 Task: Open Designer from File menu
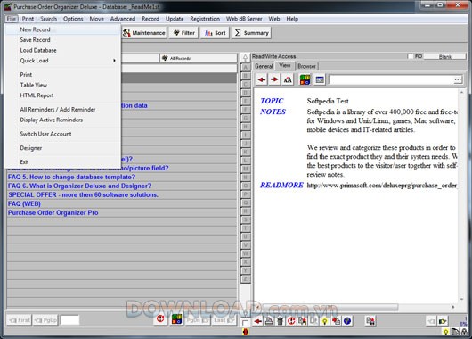[62, 148]
